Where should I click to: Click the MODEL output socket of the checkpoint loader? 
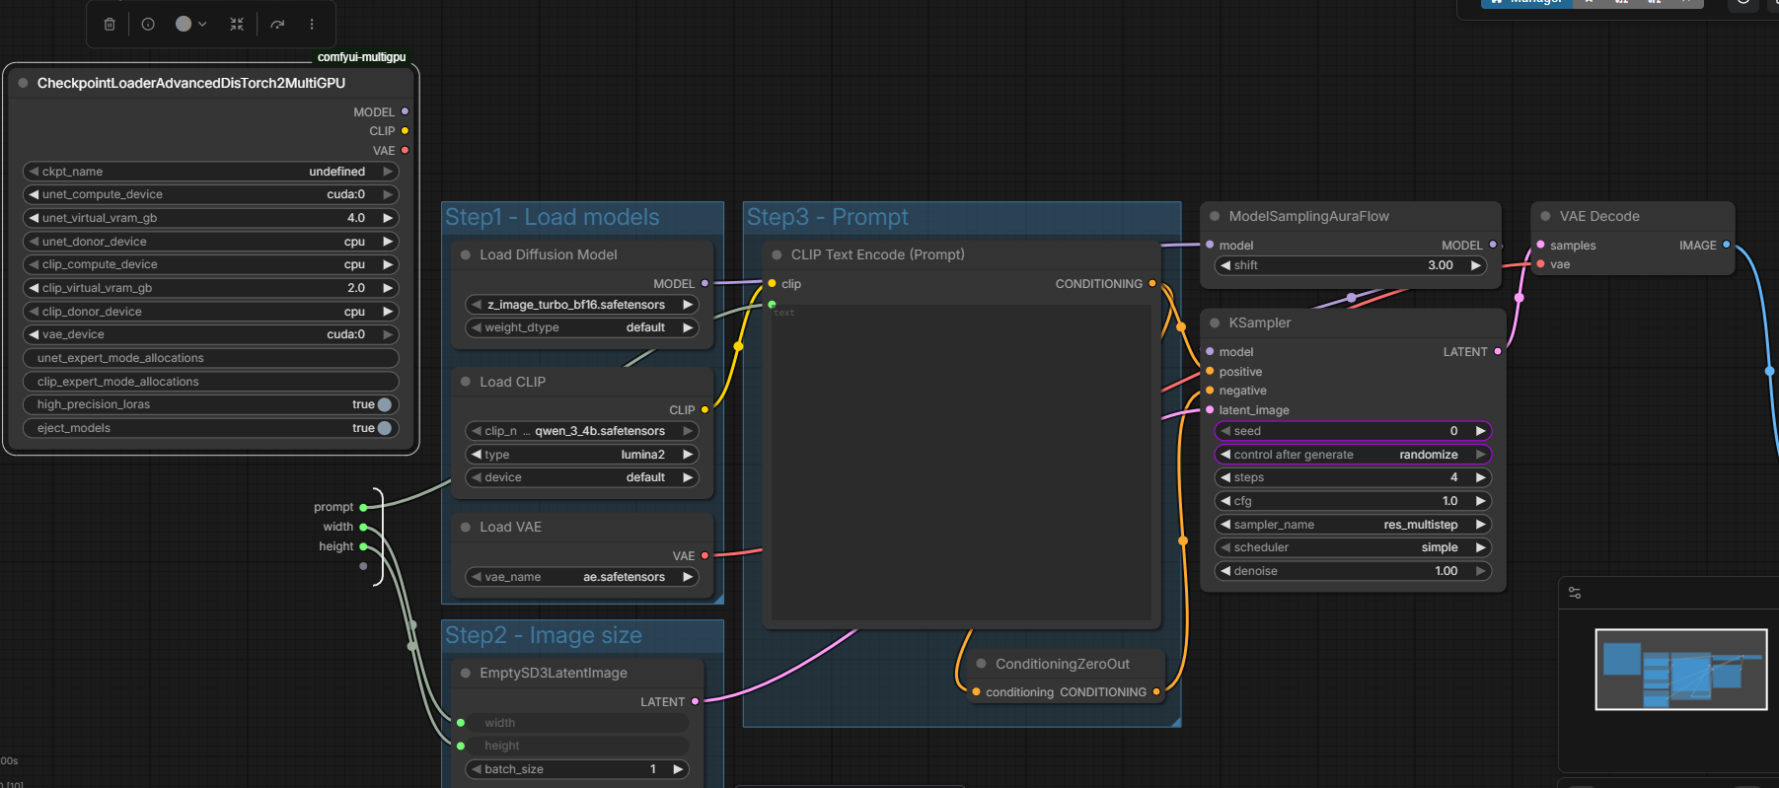405,111
